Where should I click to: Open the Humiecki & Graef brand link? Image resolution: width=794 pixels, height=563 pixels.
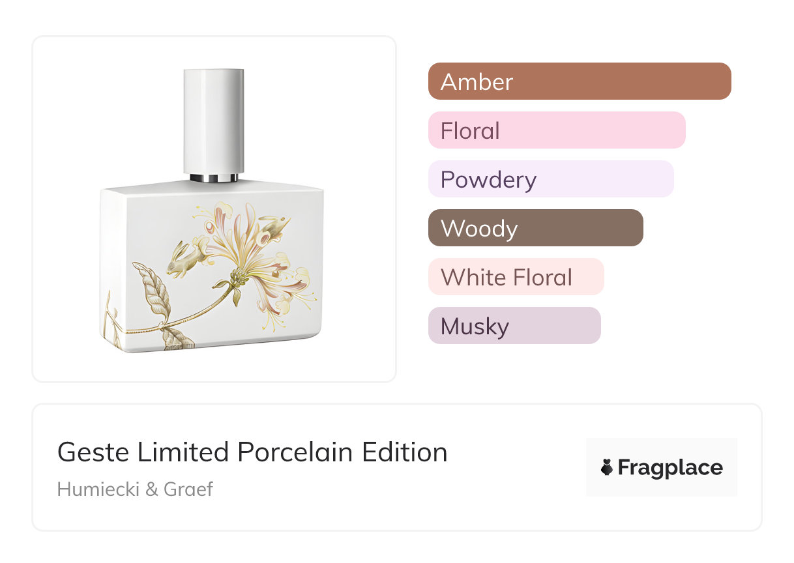[135, 489]
